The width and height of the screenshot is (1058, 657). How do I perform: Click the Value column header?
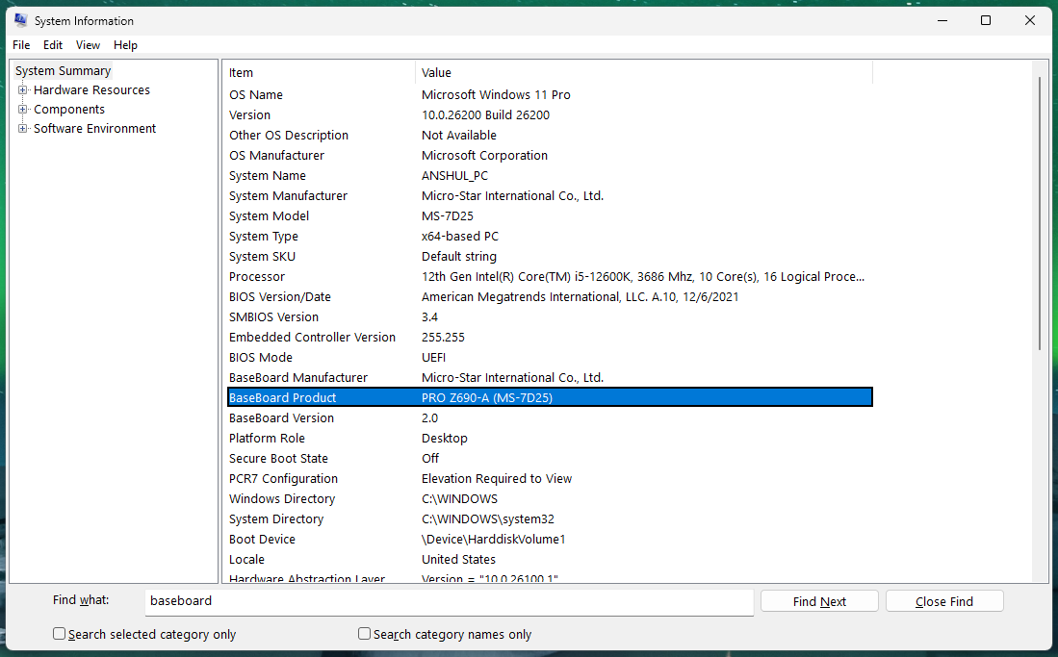644,72
